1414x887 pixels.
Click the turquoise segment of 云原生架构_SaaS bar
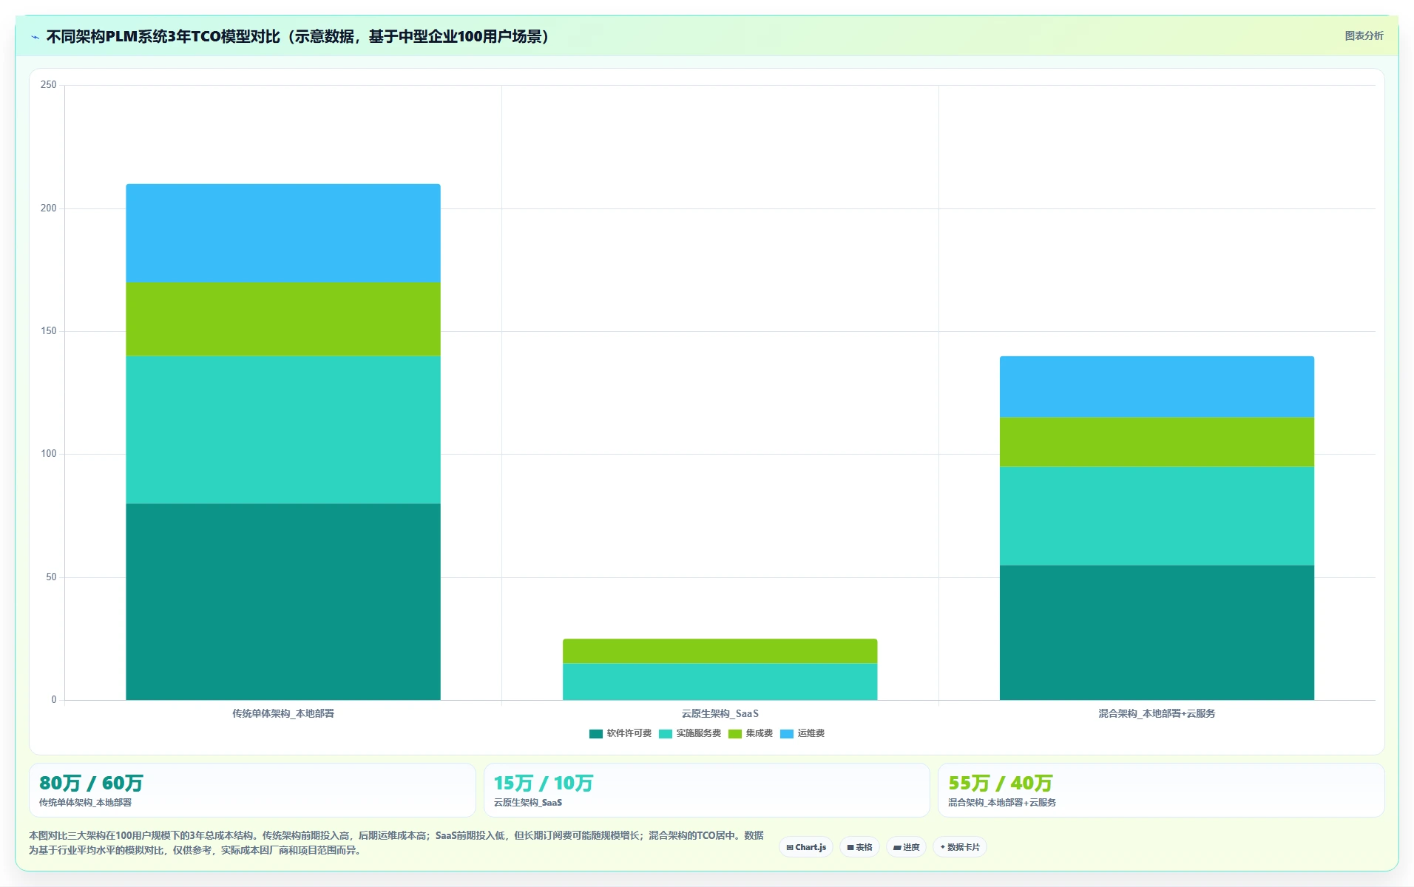[x=720, y=682]
